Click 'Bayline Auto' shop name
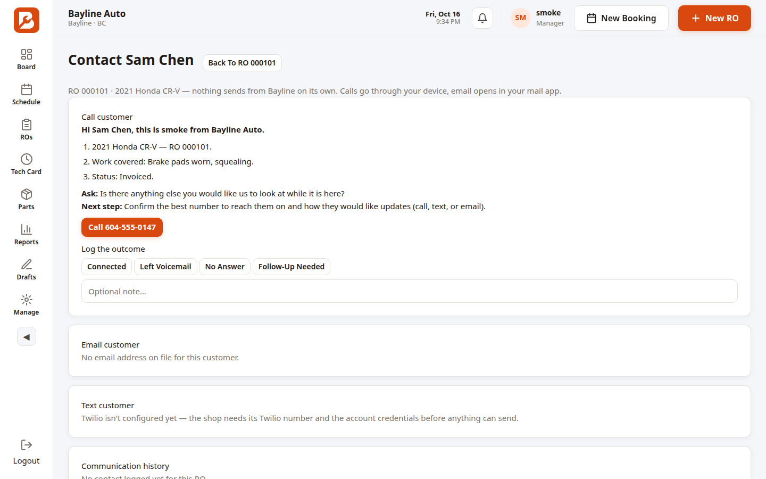Viewport: 766px width, 479px height. coord(97,14)
